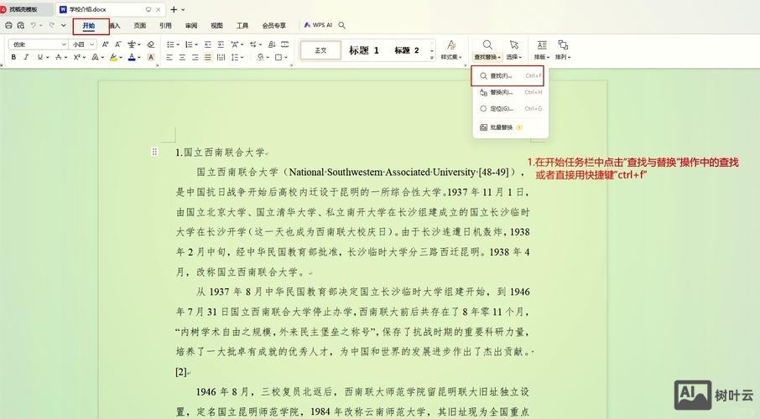The image size is (760, 419).
Task: Choose 替换(R) from dropdown menu
Action: [510, 92]
